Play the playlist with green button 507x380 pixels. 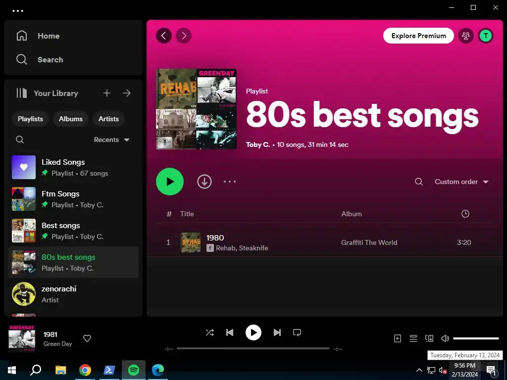pos(170,182)
